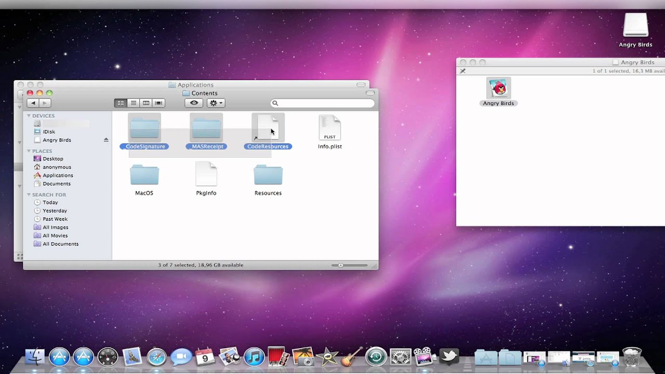Launch Twitter from the Dock
This screenshot has width=665, height=374.
[x=449, y=357]
